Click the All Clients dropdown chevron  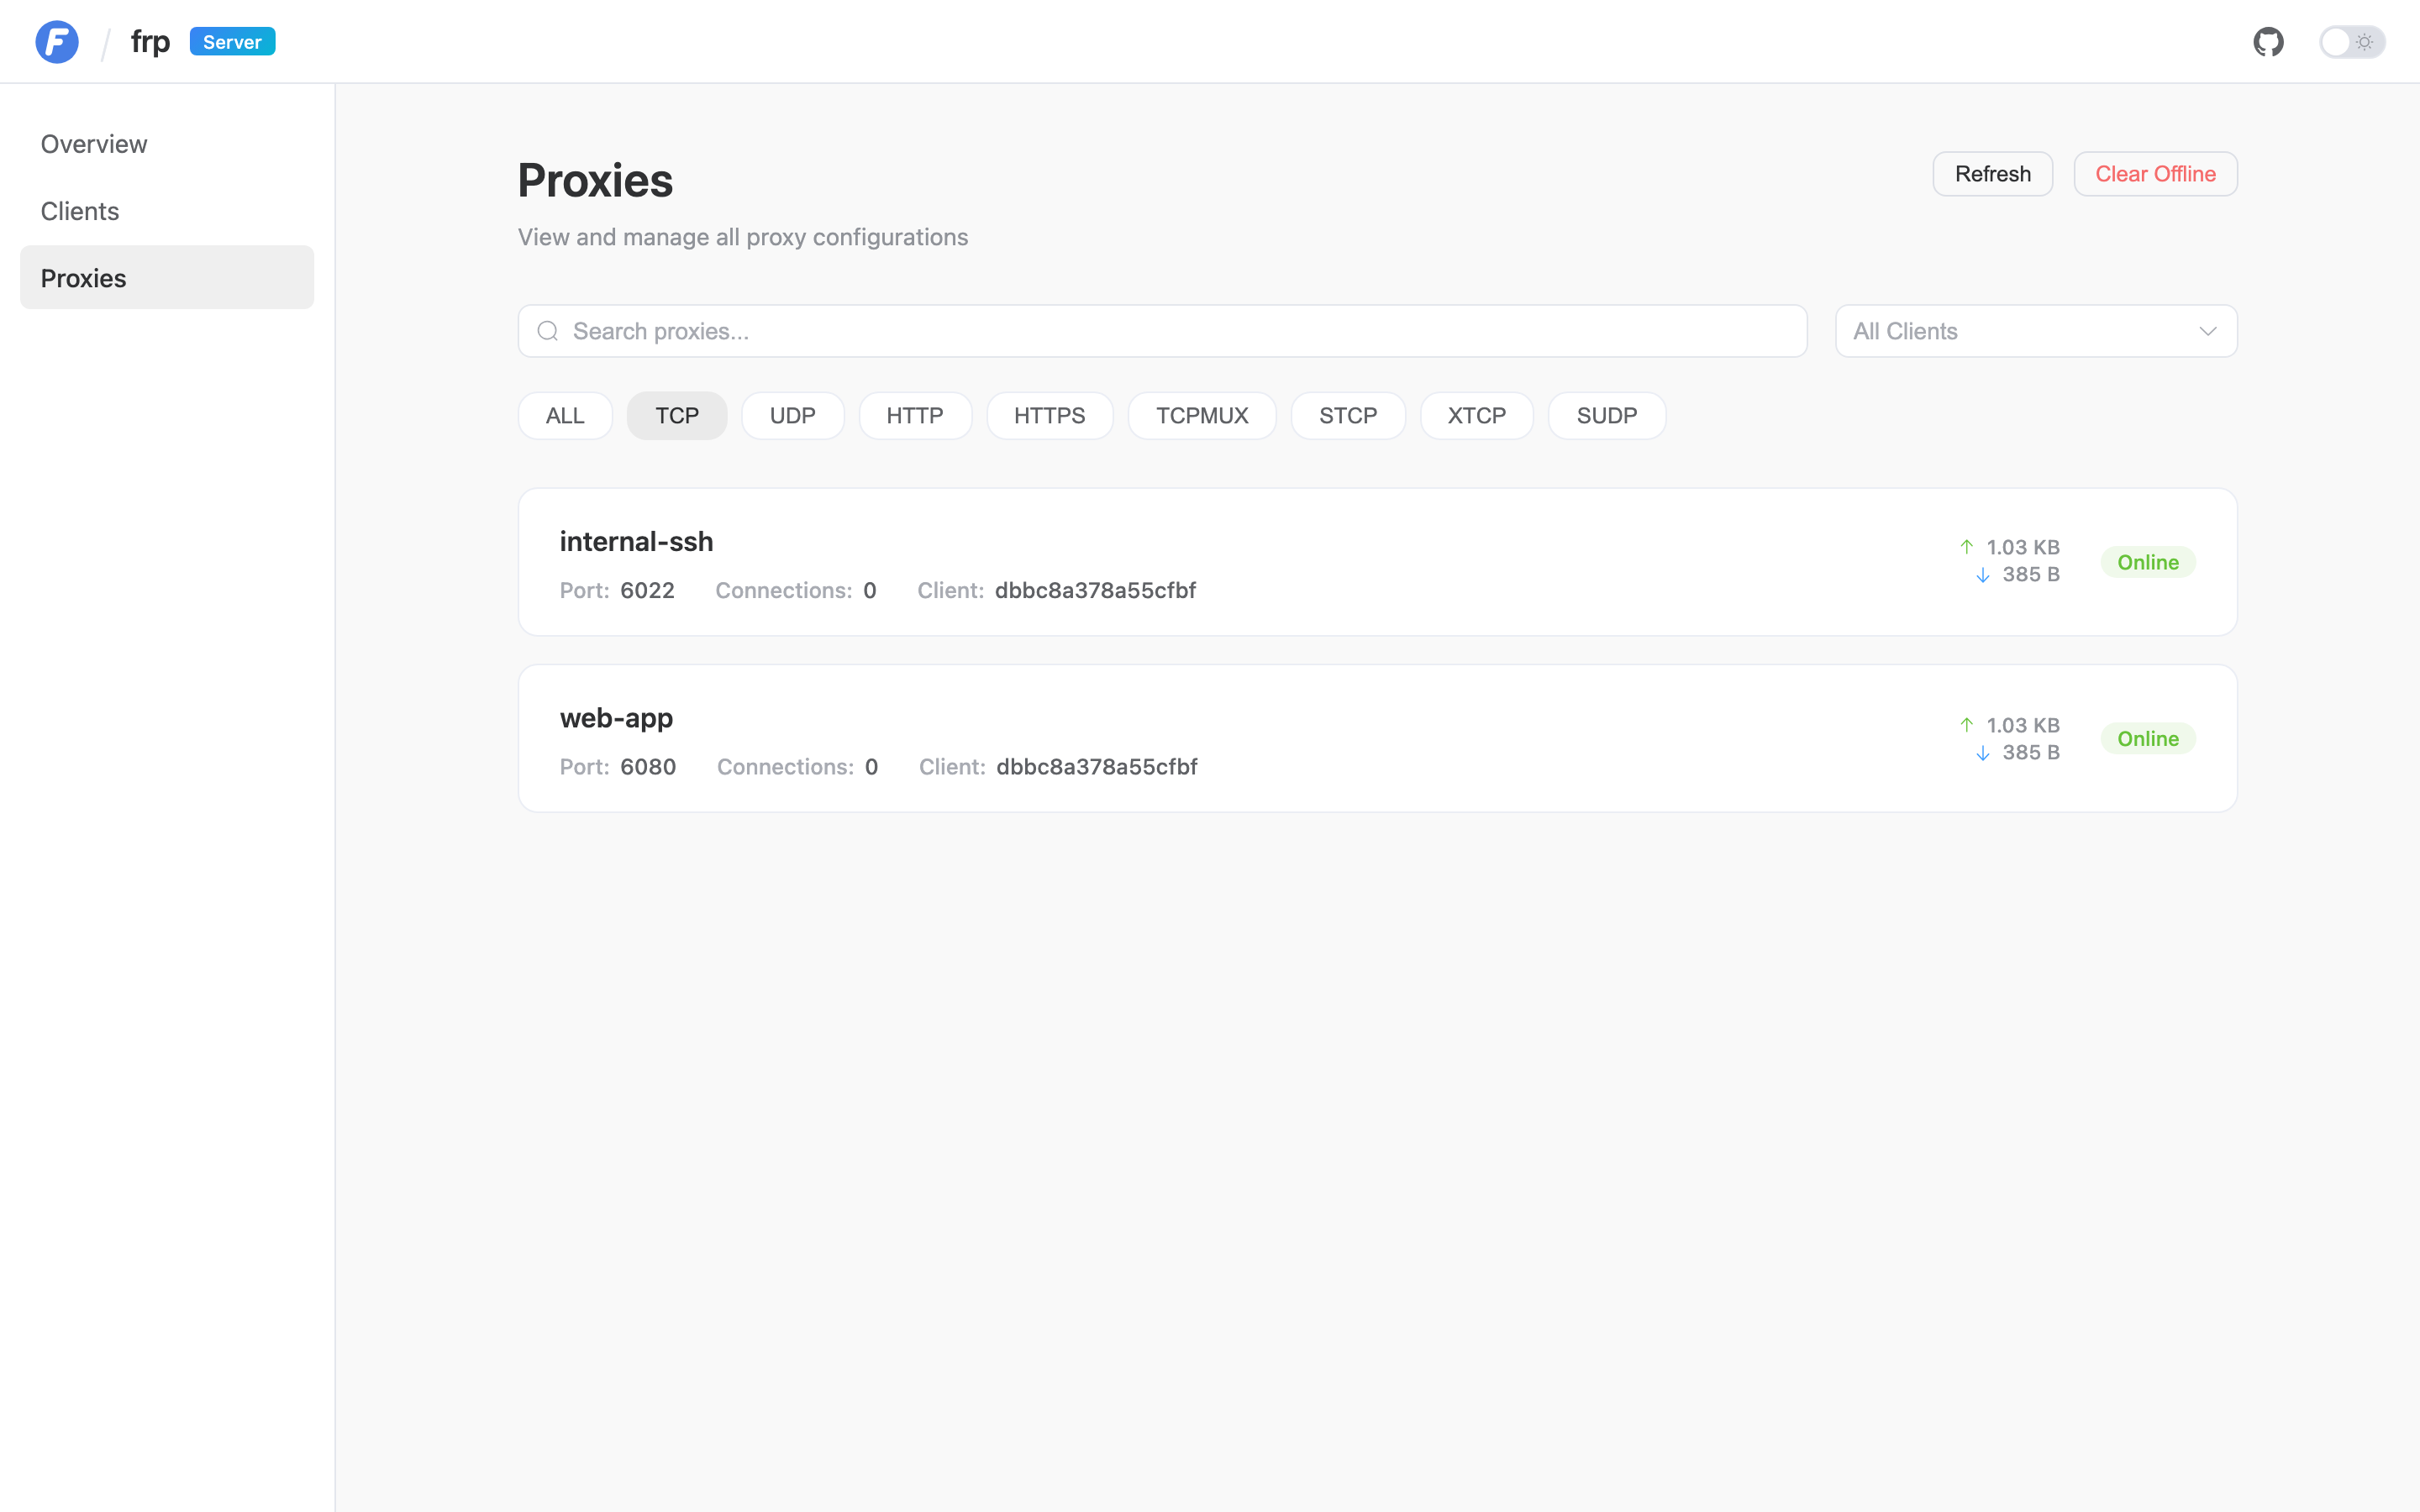2208,331
